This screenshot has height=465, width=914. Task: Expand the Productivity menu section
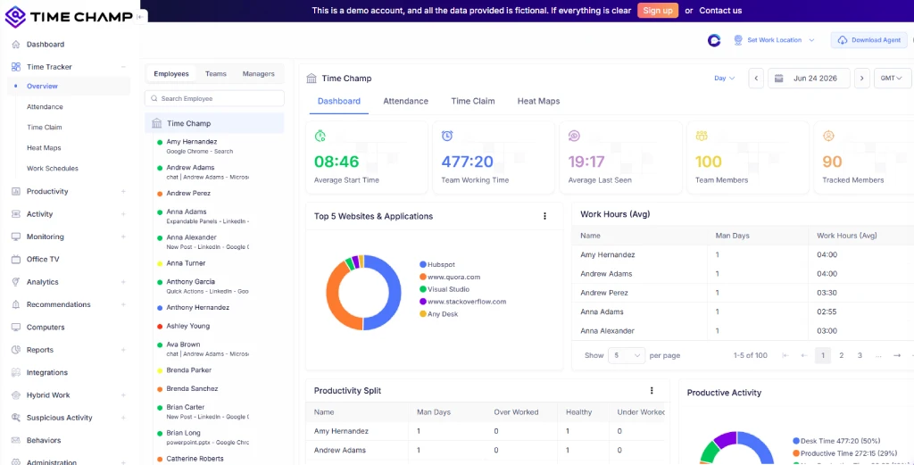[x=123, y=192]
